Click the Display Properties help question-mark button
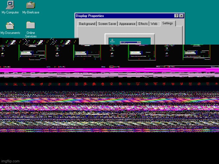 [x=176, y=16]
